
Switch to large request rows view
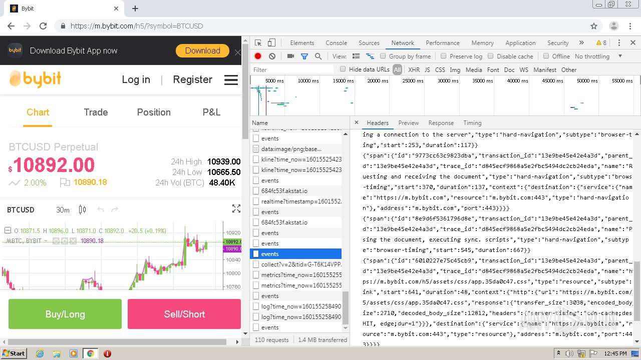(356, 56)
